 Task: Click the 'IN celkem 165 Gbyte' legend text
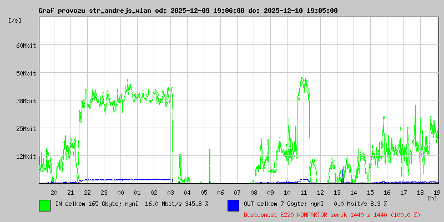(89, 204)
